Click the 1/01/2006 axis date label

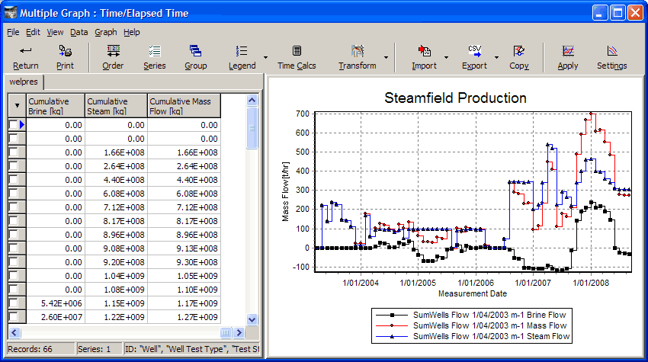pyautogui.click(x=476, y=283)
